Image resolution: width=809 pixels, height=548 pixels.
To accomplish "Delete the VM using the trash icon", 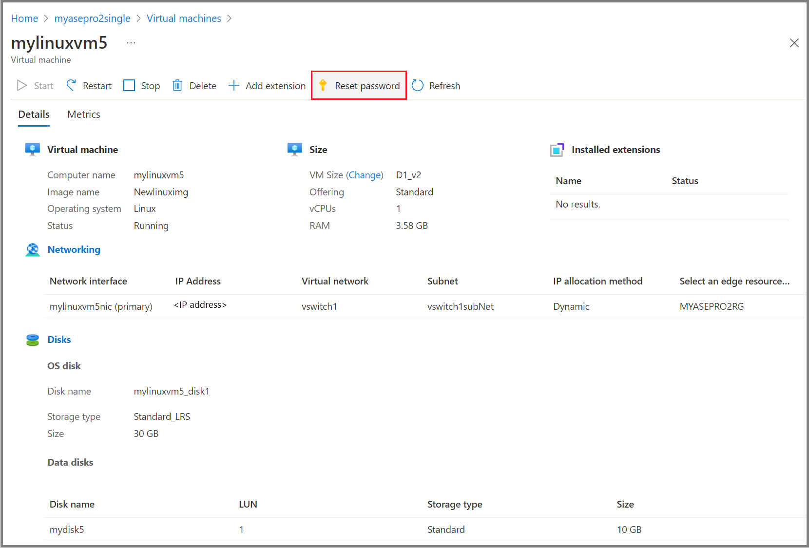I will click(177, 85).
